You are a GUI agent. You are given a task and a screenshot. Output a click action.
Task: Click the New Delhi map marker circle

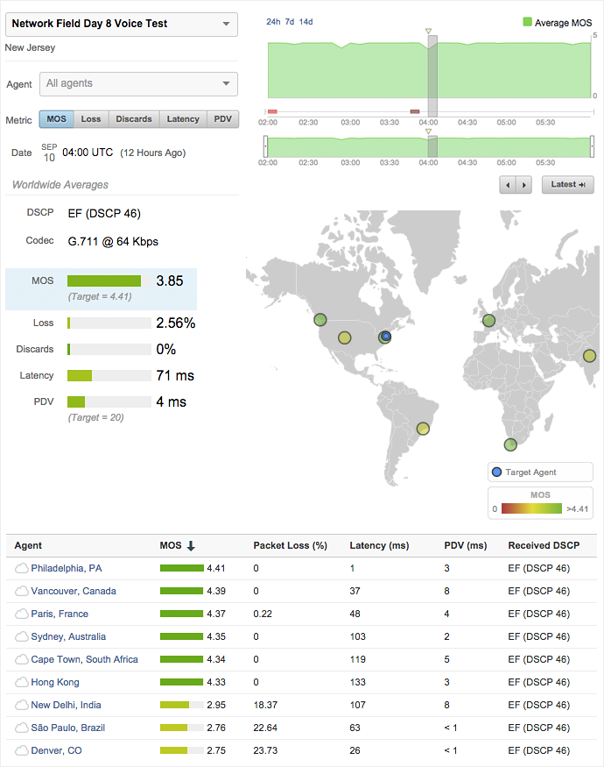[589, 355]
